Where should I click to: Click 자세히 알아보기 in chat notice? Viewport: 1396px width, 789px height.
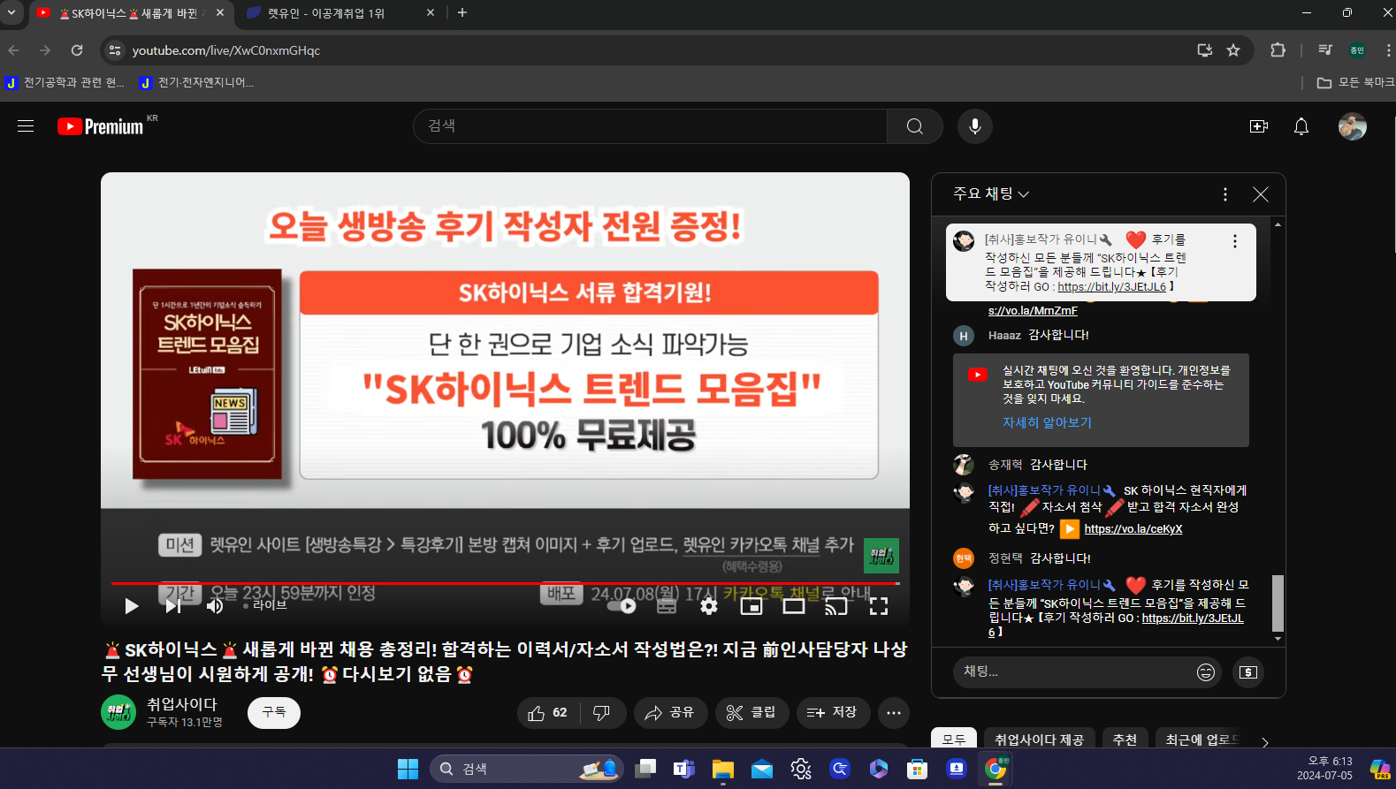(1047, 423)
